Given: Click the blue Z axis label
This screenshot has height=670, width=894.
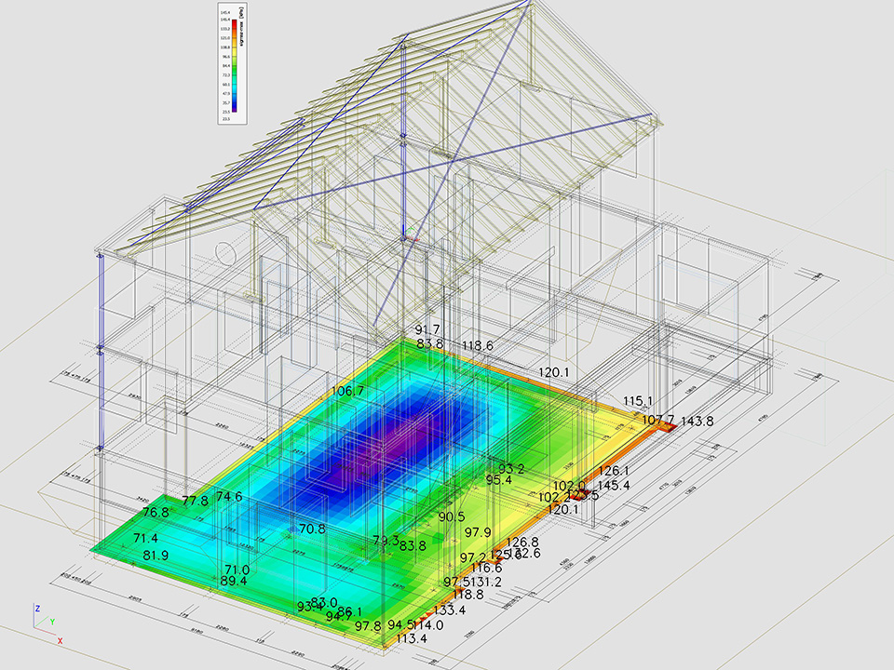Looking at the screenshot, I should (36, 608).
